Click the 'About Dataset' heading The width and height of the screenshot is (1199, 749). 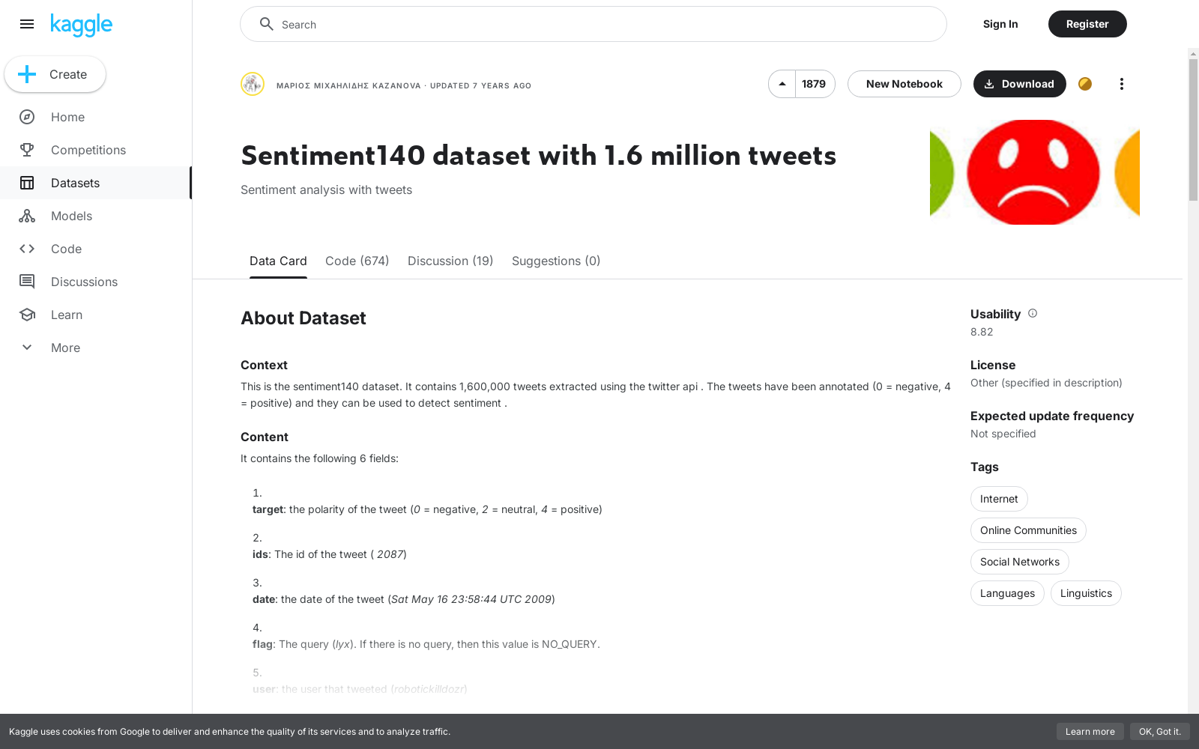pos(303,318)
